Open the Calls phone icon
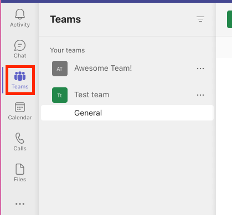 [x=20, y=138]
